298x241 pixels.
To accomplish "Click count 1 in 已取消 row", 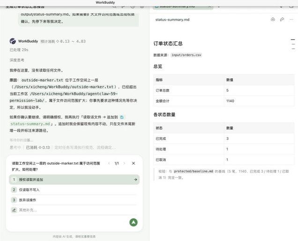I will coord(227,160).
